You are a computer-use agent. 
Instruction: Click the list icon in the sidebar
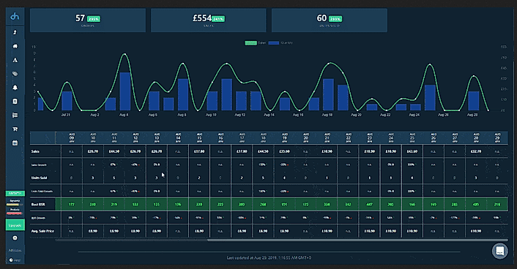pyautogui.click(x=15, y=115)
